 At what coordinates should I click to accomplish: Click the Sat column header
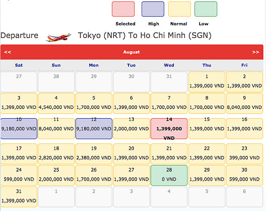pyautogui.click(x=19, y=65)
